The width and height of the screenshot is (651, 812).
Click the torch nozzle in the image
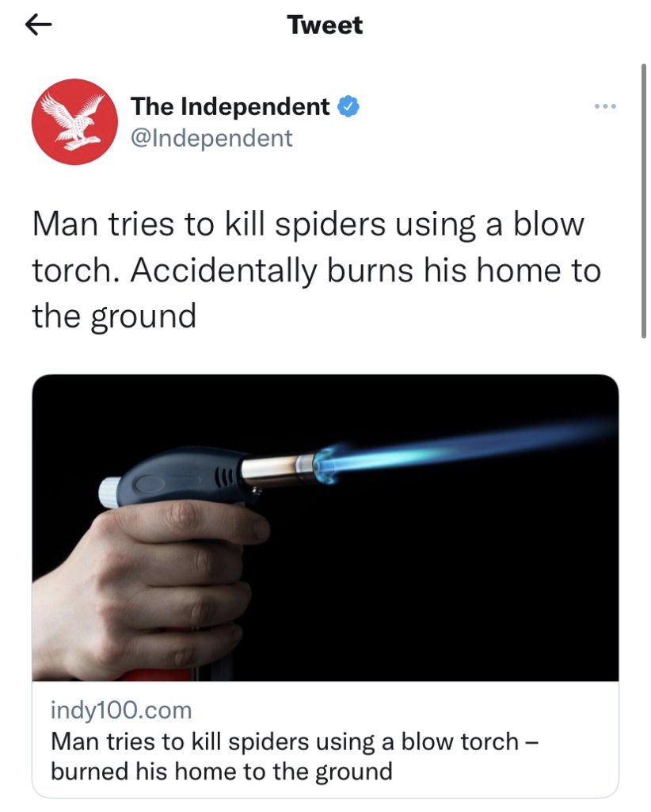(278, 469)
